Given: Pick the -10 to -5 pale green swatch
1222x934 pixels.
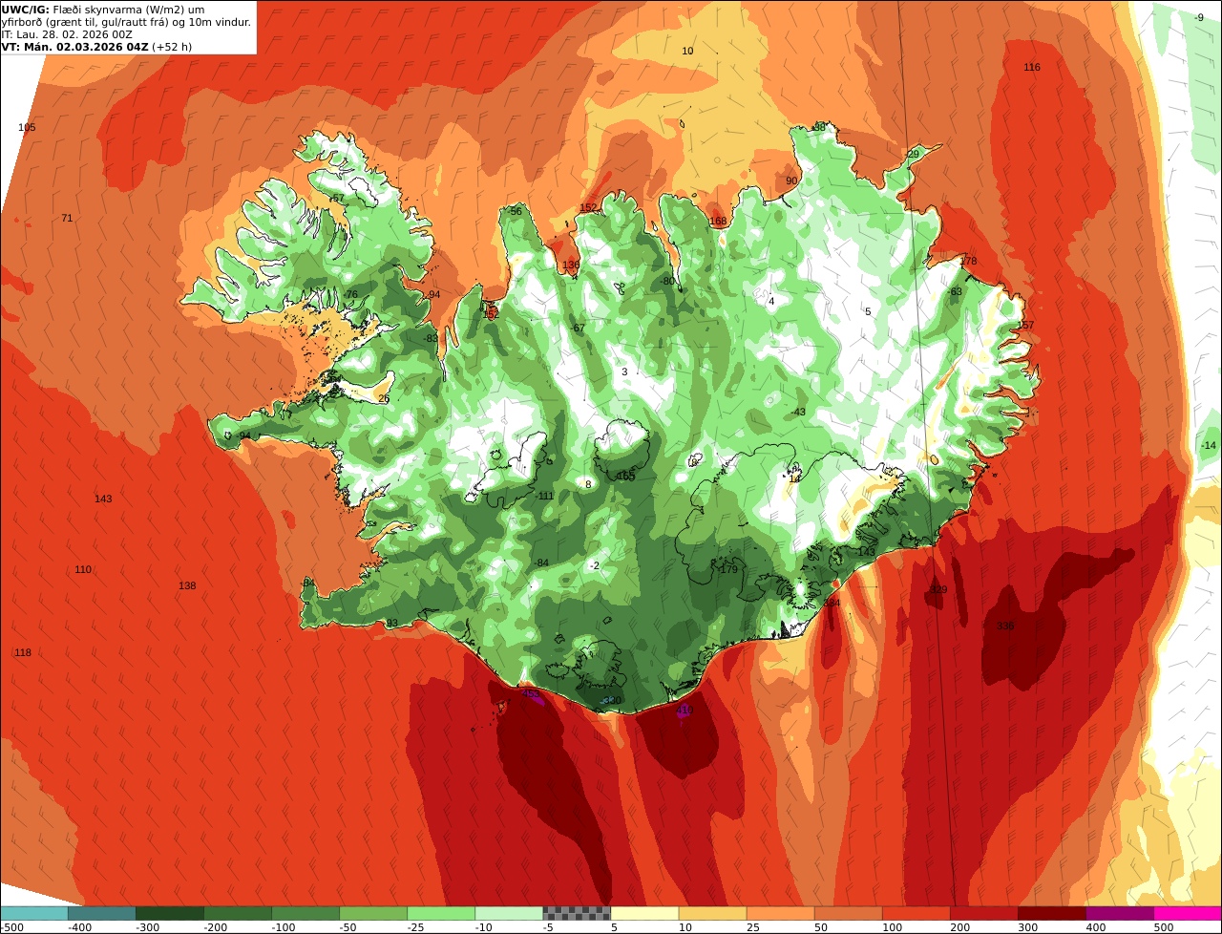Looking at the screenshot, I should tap(509, 913).
